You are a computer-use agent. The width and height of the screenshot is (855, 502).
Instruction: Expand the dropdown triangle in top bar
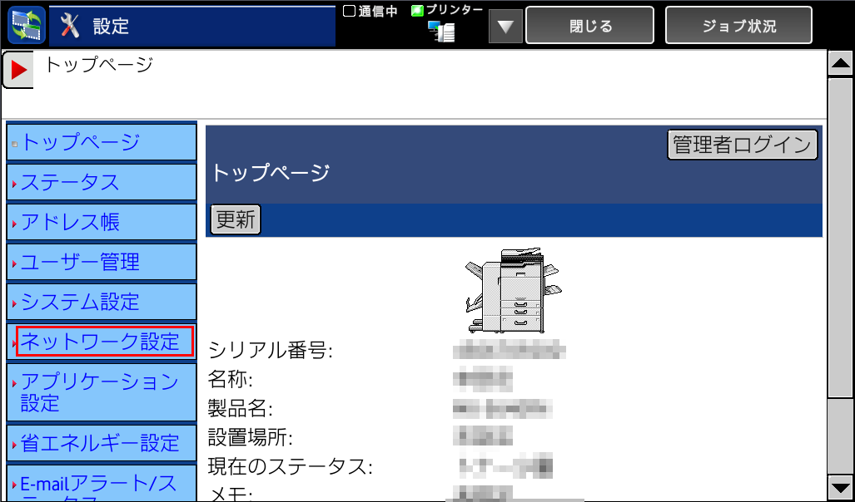click(x=505, y=27)
